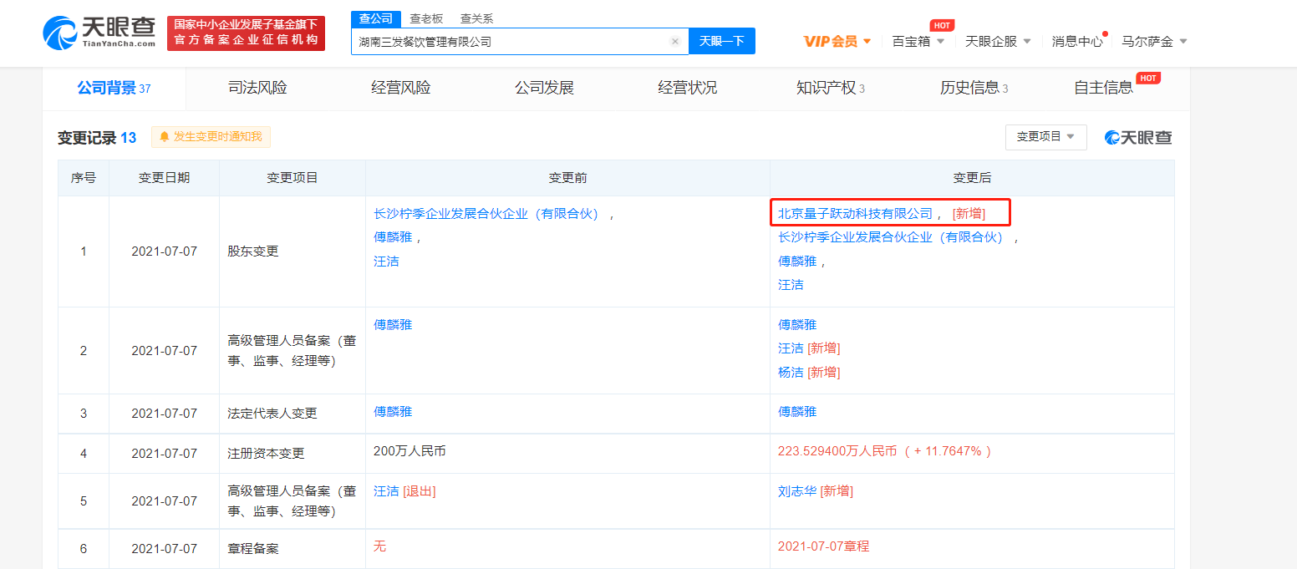Click the HOT badge next to 自主信息
The width and height of the screenshot is (1297, 569).
[1148, 78]
